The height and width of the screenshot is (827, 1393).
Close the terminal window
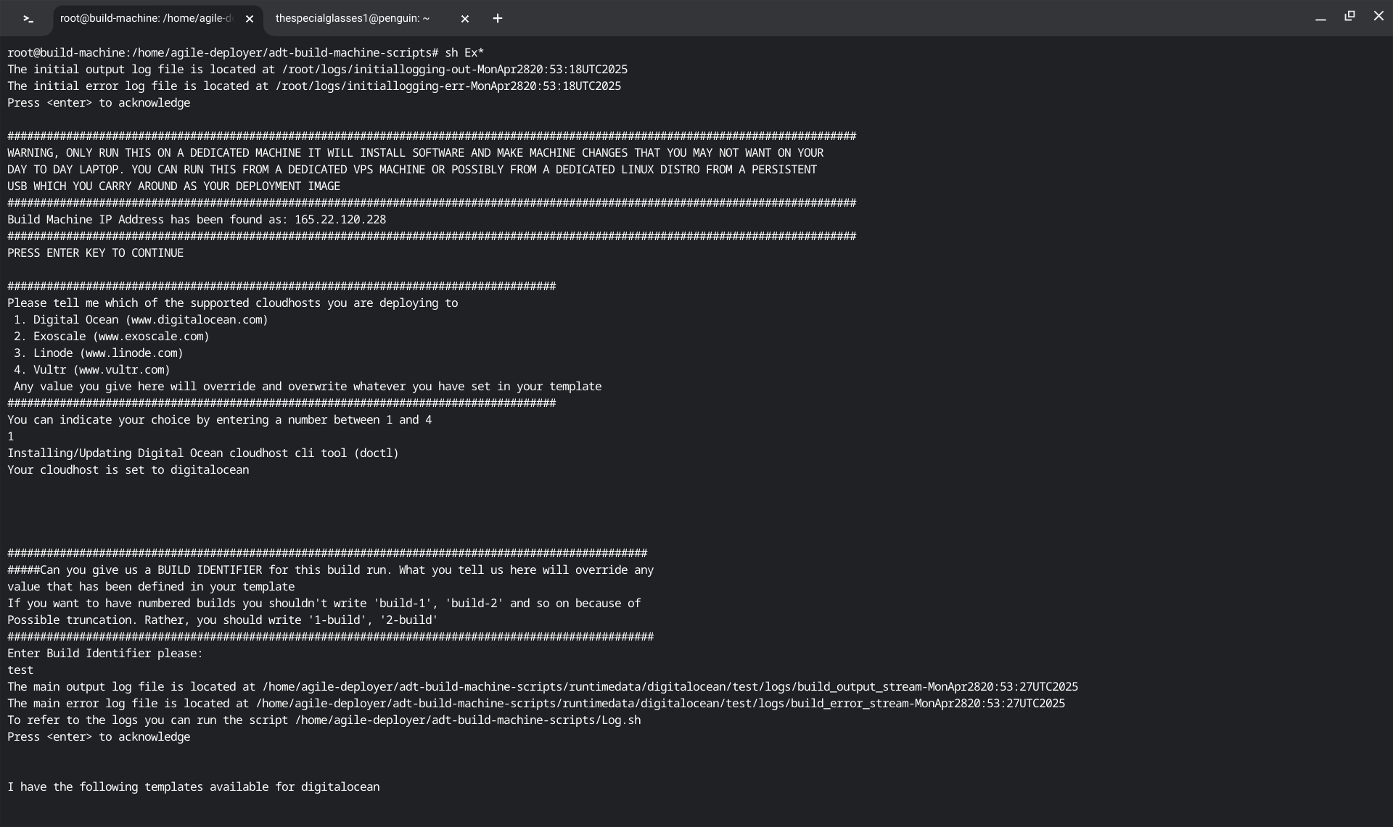[1378, 16]
